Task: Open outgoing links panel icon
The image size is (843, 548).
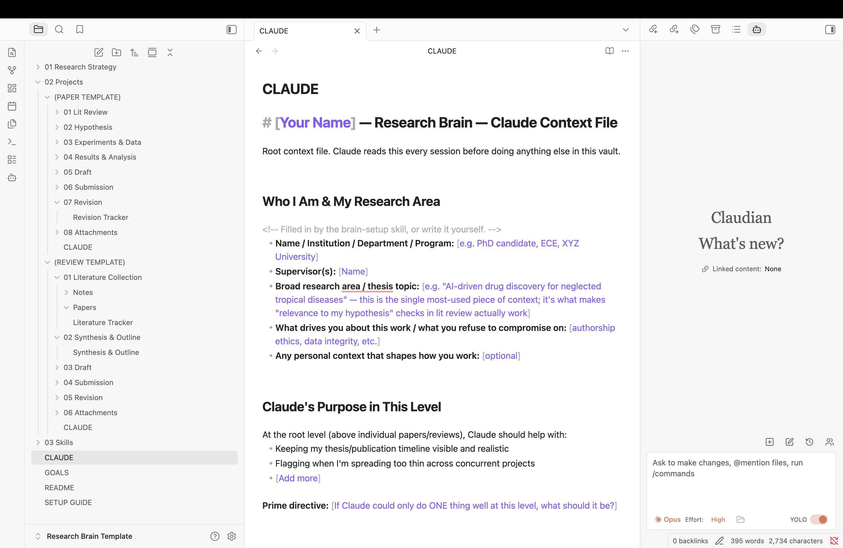Action: (674, 29)
